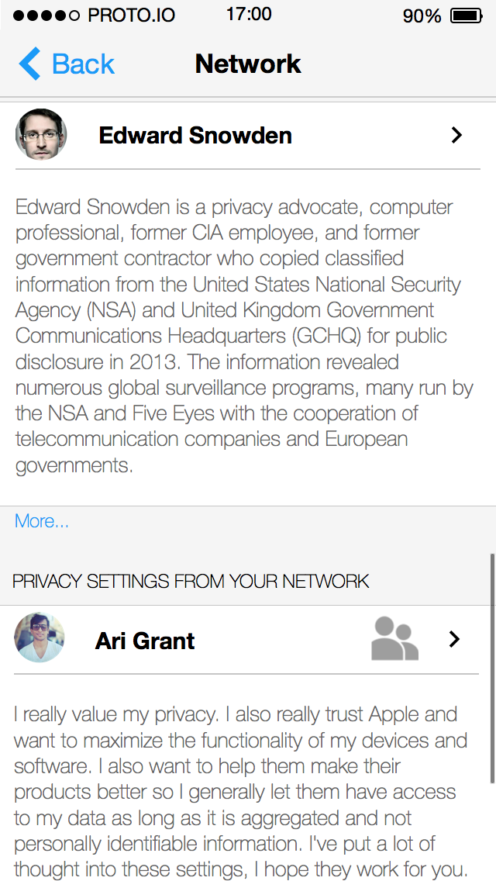Expand Ari Grant row chevron

(x=455, y=639)
